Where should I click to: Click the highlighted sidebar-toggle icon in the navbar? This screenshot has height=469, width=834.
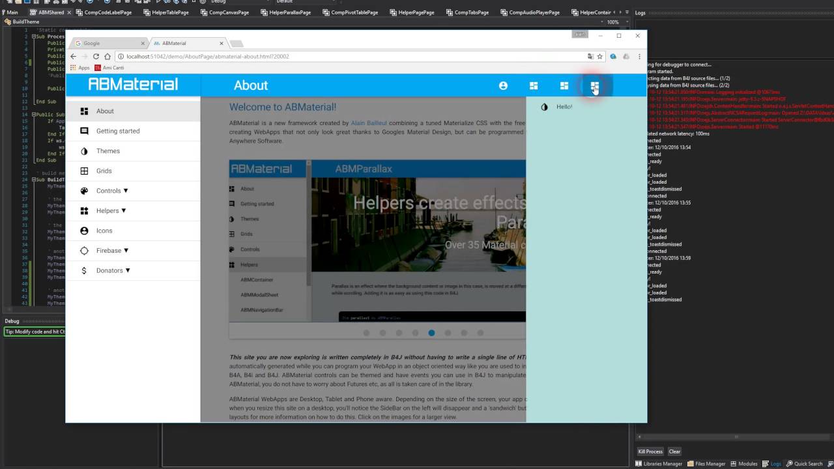click(x=594, y=85)
